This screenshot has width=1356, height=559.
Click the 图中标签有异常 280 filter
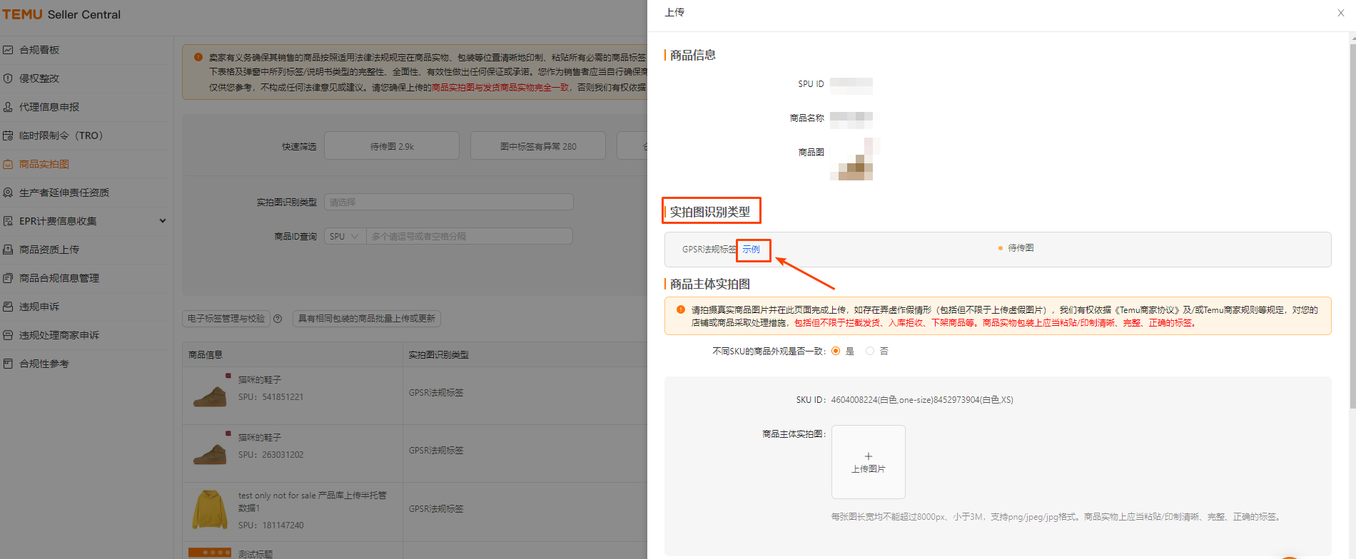(538, 146)
